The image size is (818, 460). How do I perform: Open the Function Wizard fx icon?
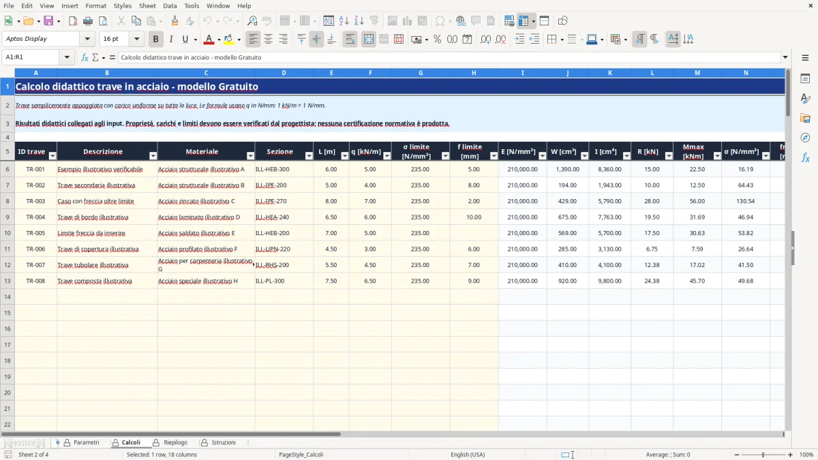[85, 57]
